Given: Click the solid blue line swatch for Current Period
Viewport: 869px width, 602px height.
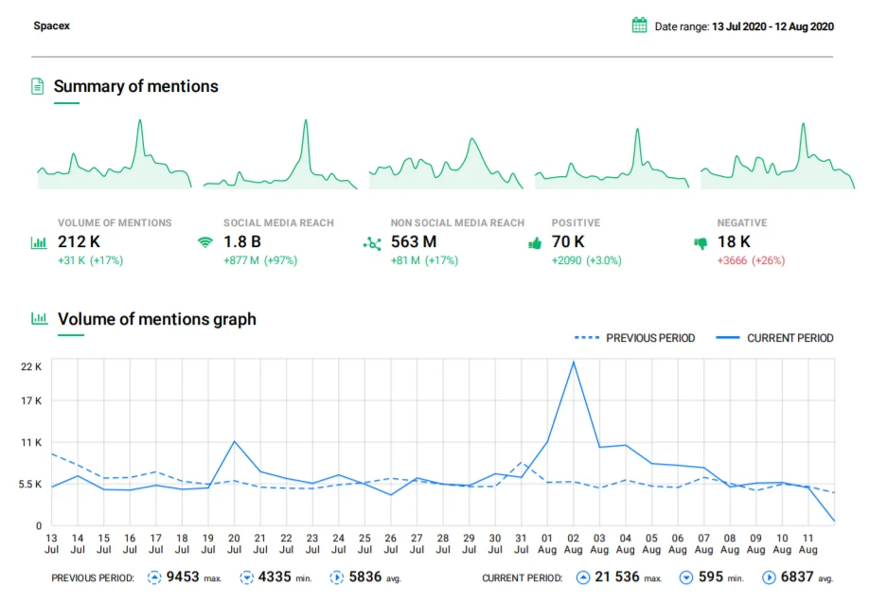Looking at the screenshot, I should (728, 338).
